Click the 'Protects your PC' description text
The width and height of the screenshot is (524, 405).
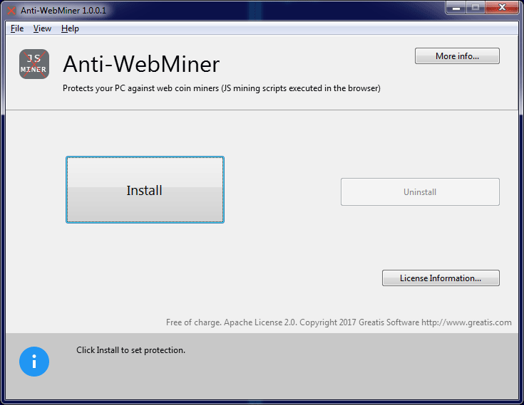coord(221,89)
